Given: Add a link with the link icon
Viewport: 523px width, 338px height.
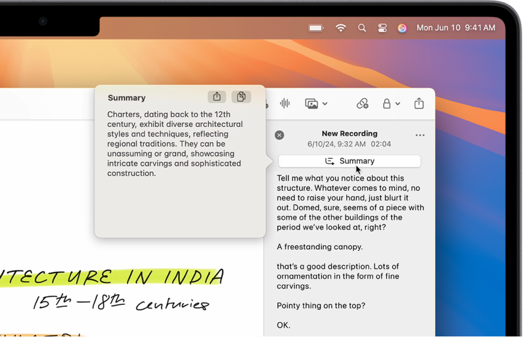Looking at the screenshot, I should (363, 104).
